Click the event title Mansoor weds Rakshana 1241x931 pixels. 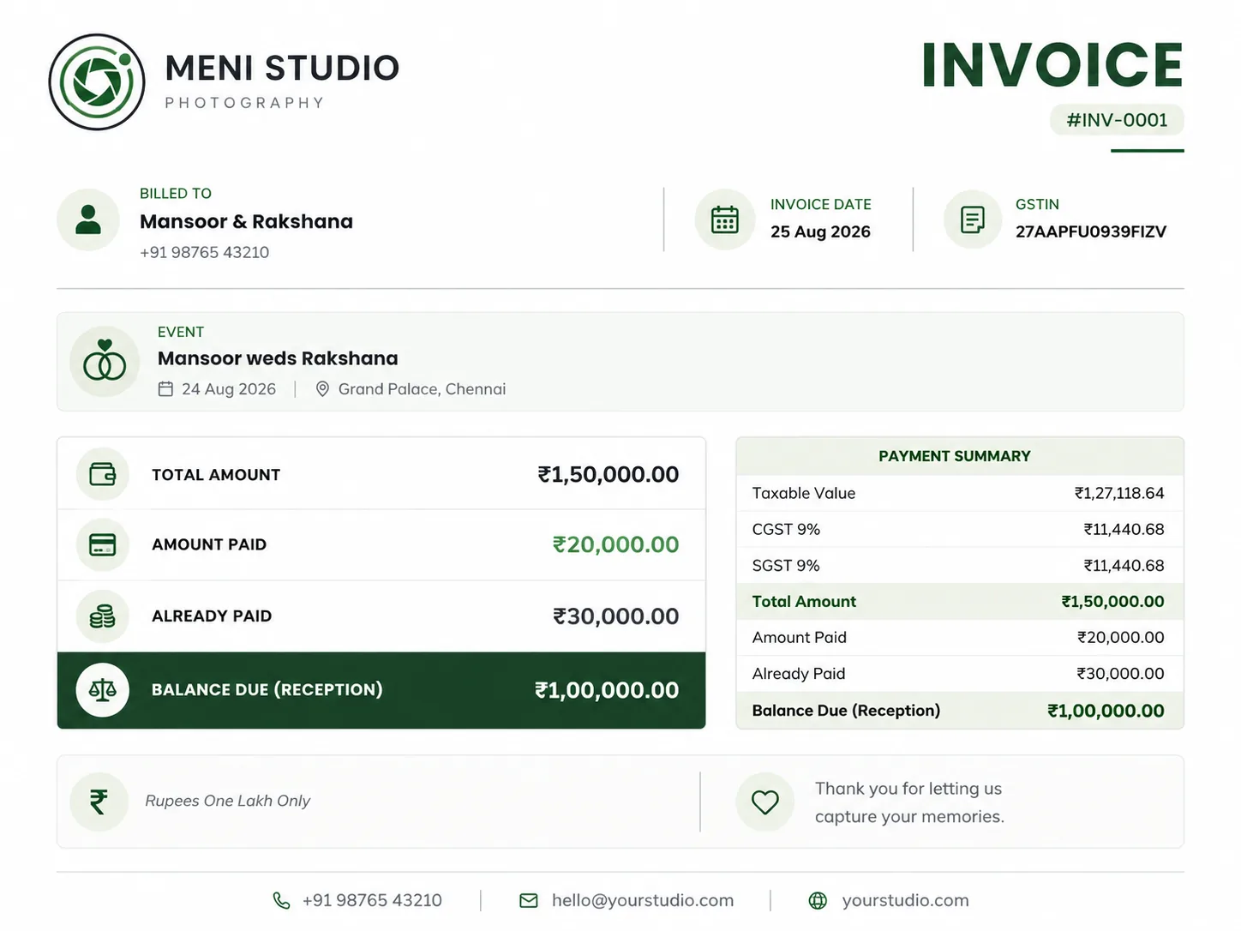(278, 358)
